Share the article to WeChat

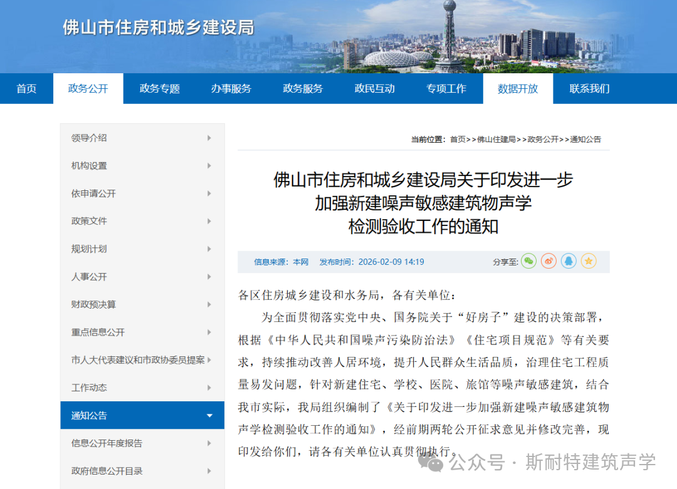pos(529,262)
